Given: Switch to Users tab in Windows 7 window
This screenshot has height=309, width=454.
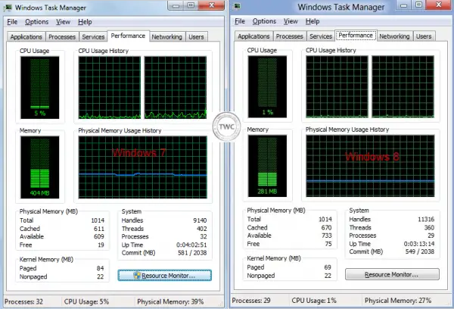Looking at the screenshot, I should click(x=196, y=37).
